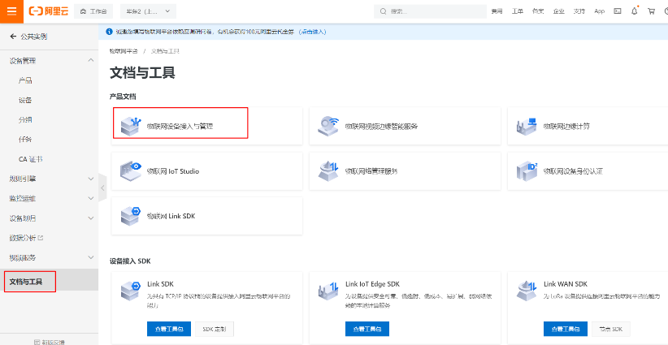Open the orange hamburger main menu
Viewport: 668px width, 345px height.
click(x=11, y=11)
